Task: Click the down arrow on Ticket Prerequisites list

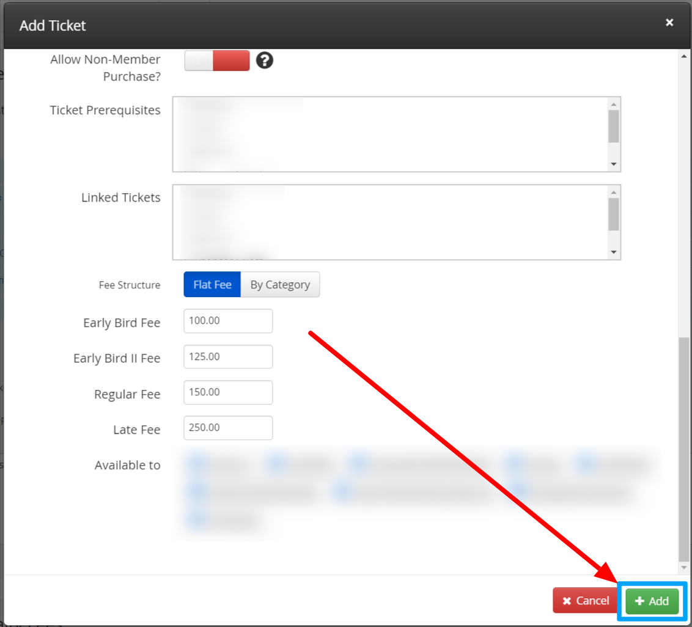Action: (614, 164)
